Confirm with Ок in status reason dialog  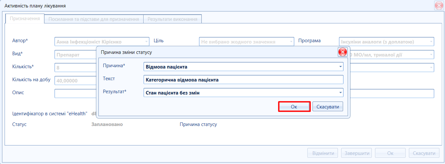[294, 107]
